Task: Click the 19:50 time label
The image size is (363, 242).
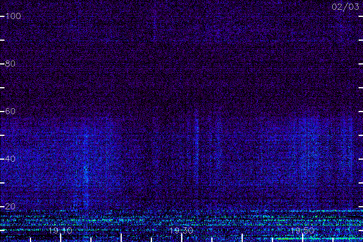Action: [302, 230]
